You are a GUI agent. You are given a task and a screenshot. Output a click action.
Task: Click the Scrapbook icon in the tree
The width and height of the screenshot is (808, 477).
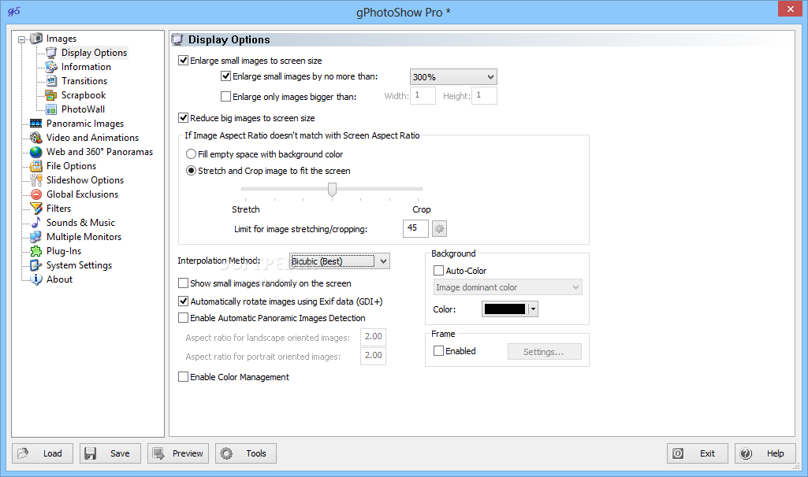point(51,95)
